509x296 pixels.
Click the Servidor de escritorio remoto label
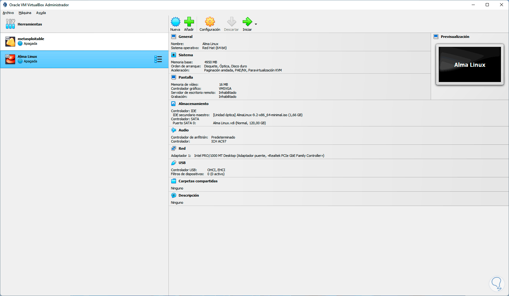point(193,93)
